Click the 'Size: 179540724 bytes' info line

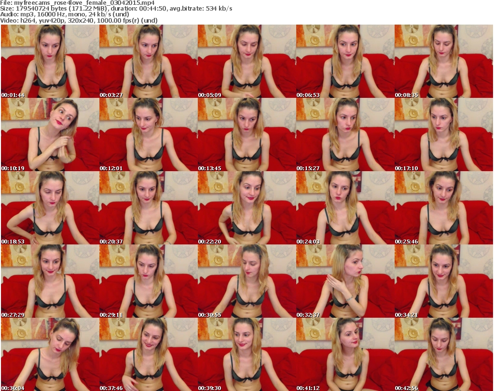click(116, 9)
